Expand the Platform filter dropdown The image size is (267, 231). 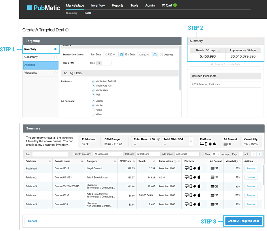click(148, 154)
